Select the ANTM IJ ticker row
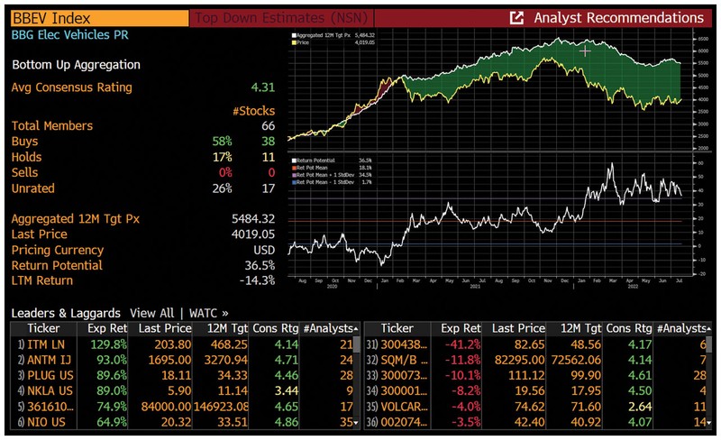721x440 pixels. coord(182,360)
